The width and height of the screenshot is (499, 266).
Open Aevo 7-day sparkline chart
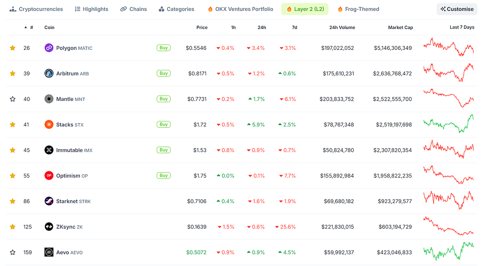pyautogui.click(x=449, y=251)
